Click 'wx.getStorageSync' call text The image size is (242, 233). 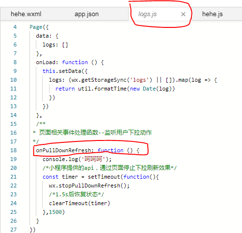click(x=99, y=80)
